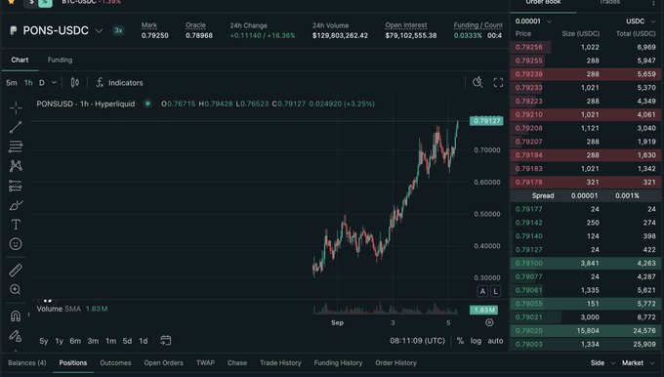The width and height of the screenshot is (664, 377).
Task: Open the candlestick chart style selector
Action: [75, 83]
